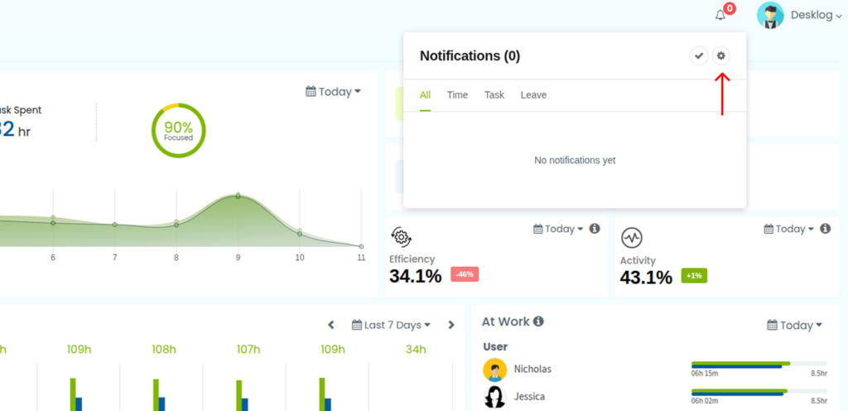Click the Activity pulse widget icon
Screen dimensions: 848x411
point(631,238)
